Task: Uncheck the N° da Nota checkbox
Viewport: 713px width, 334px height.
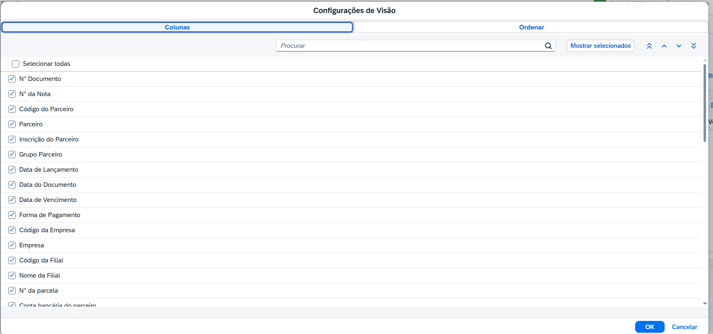Action: 12,94
